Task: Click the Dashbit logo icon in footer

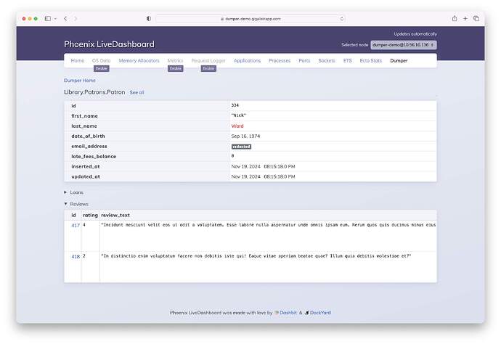Action: (x=277, y=313)
